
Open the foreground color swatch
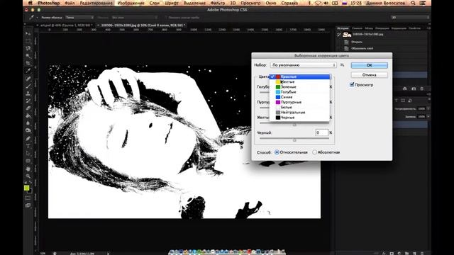click(26, 188)
